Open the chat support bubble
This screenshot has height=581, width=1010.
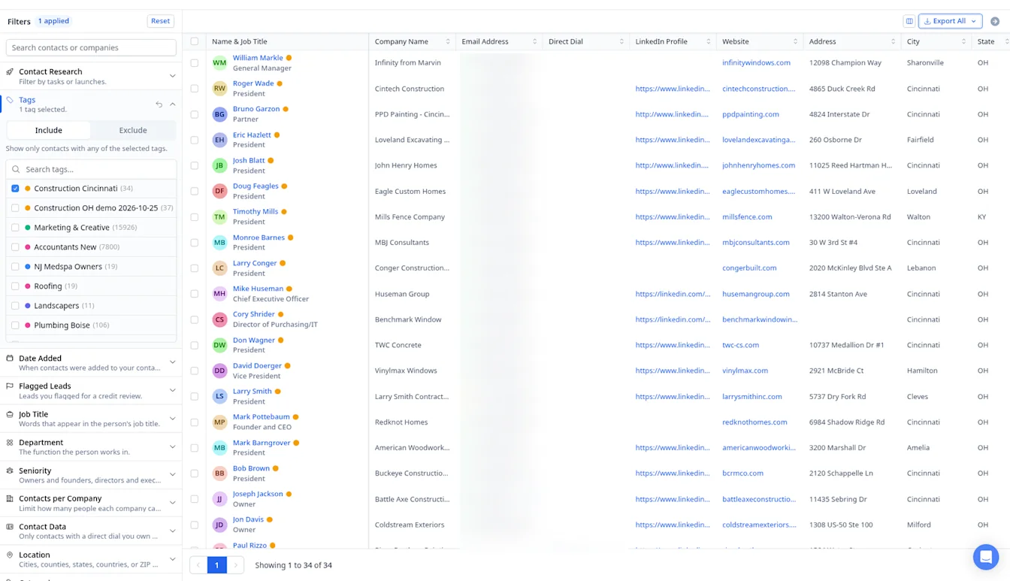[986, 557]
